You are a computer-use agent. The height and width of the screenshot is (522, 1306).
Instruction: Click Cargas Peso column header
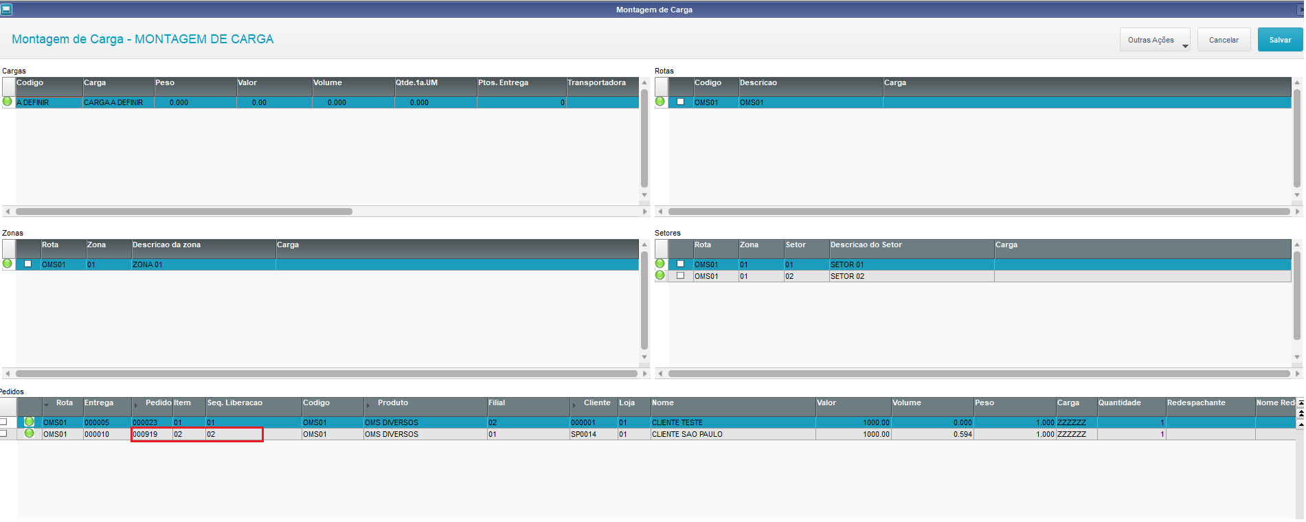[195, 87]
